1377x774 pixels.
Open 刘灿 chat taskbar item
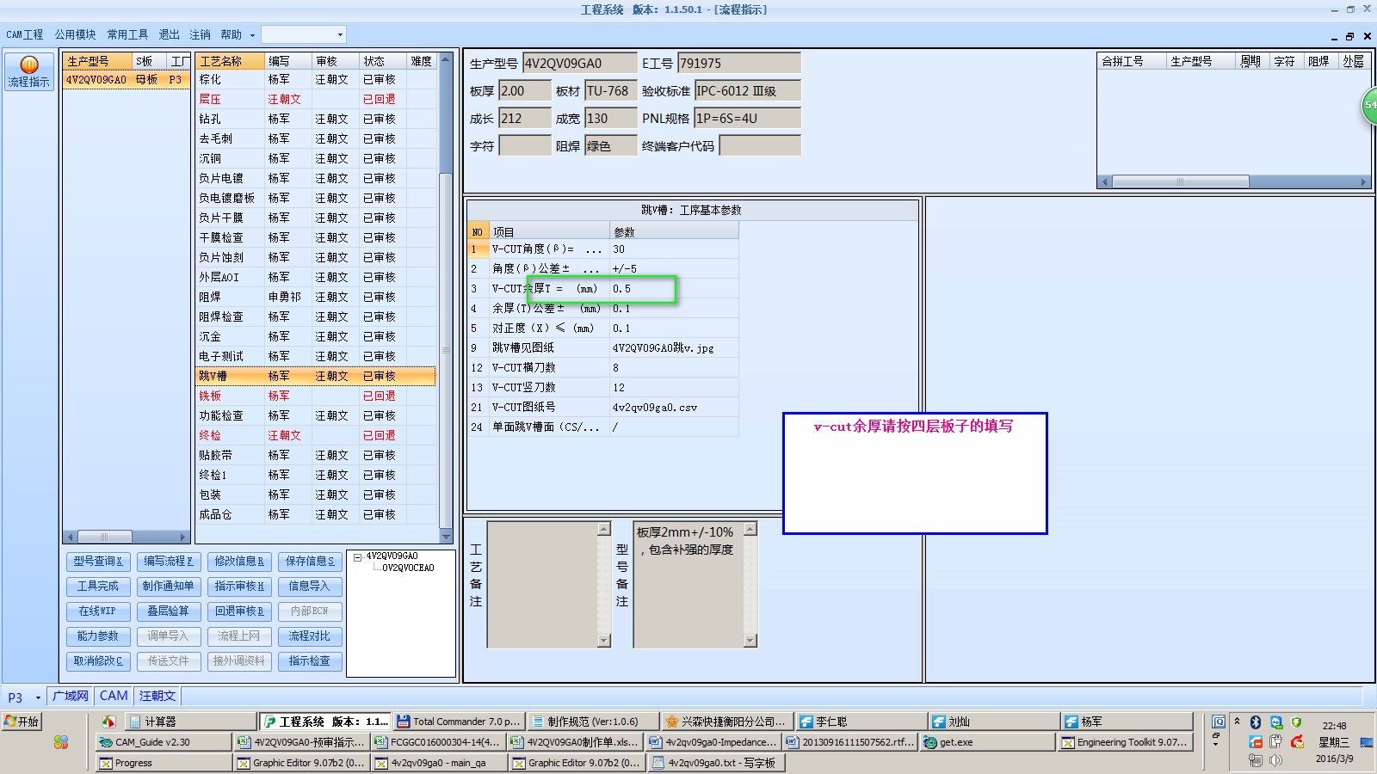click(994, 722)
